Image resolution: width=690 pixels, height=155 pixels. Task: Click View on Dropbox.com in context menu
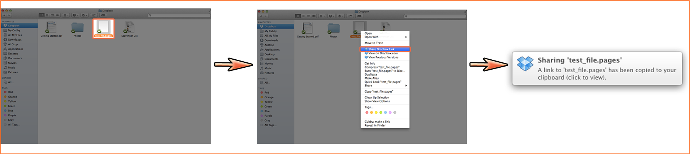(383, 53)
